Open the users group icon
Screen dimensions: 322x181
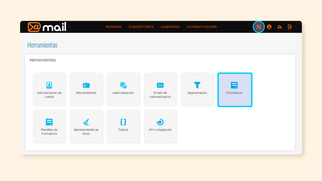click(x=280, y=27)
